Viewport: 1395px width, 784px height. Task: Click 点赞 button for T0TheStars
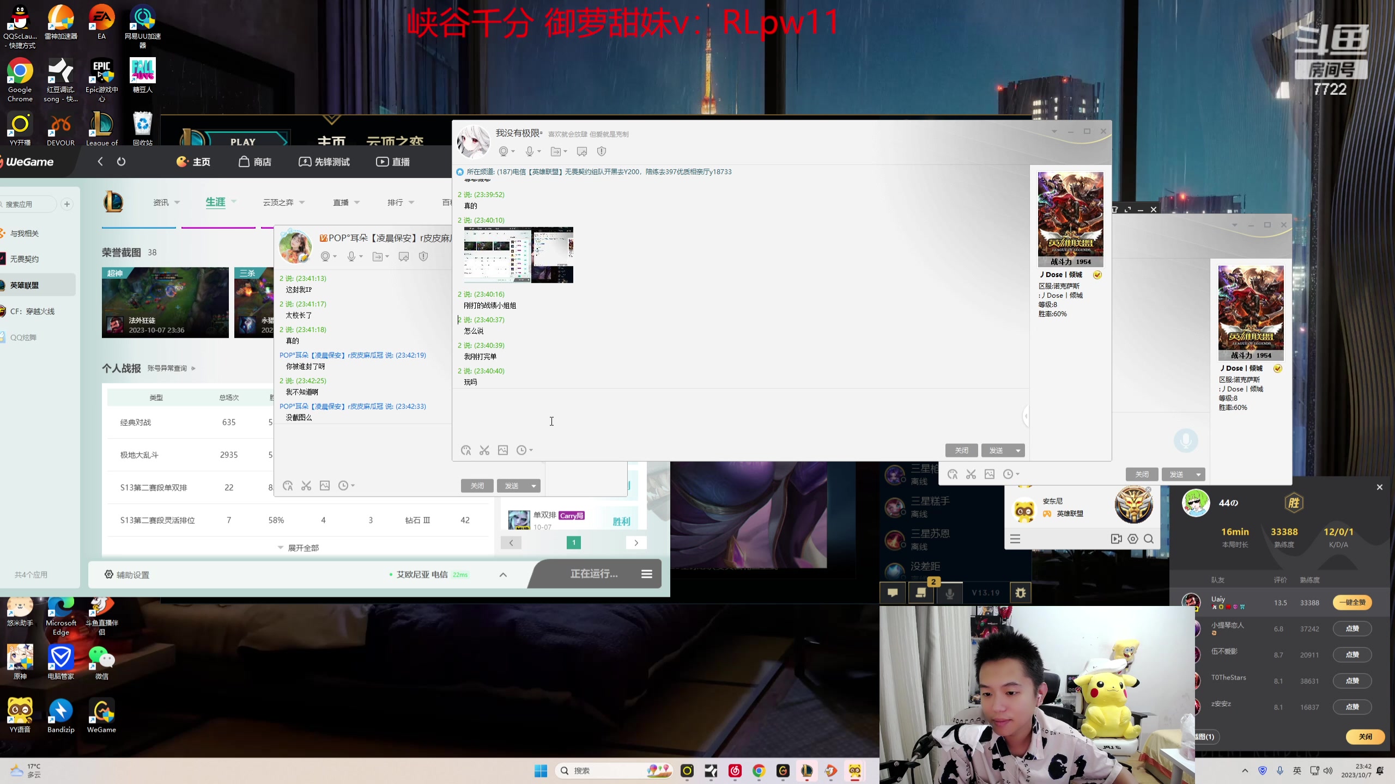click(x=1352, y=681)
